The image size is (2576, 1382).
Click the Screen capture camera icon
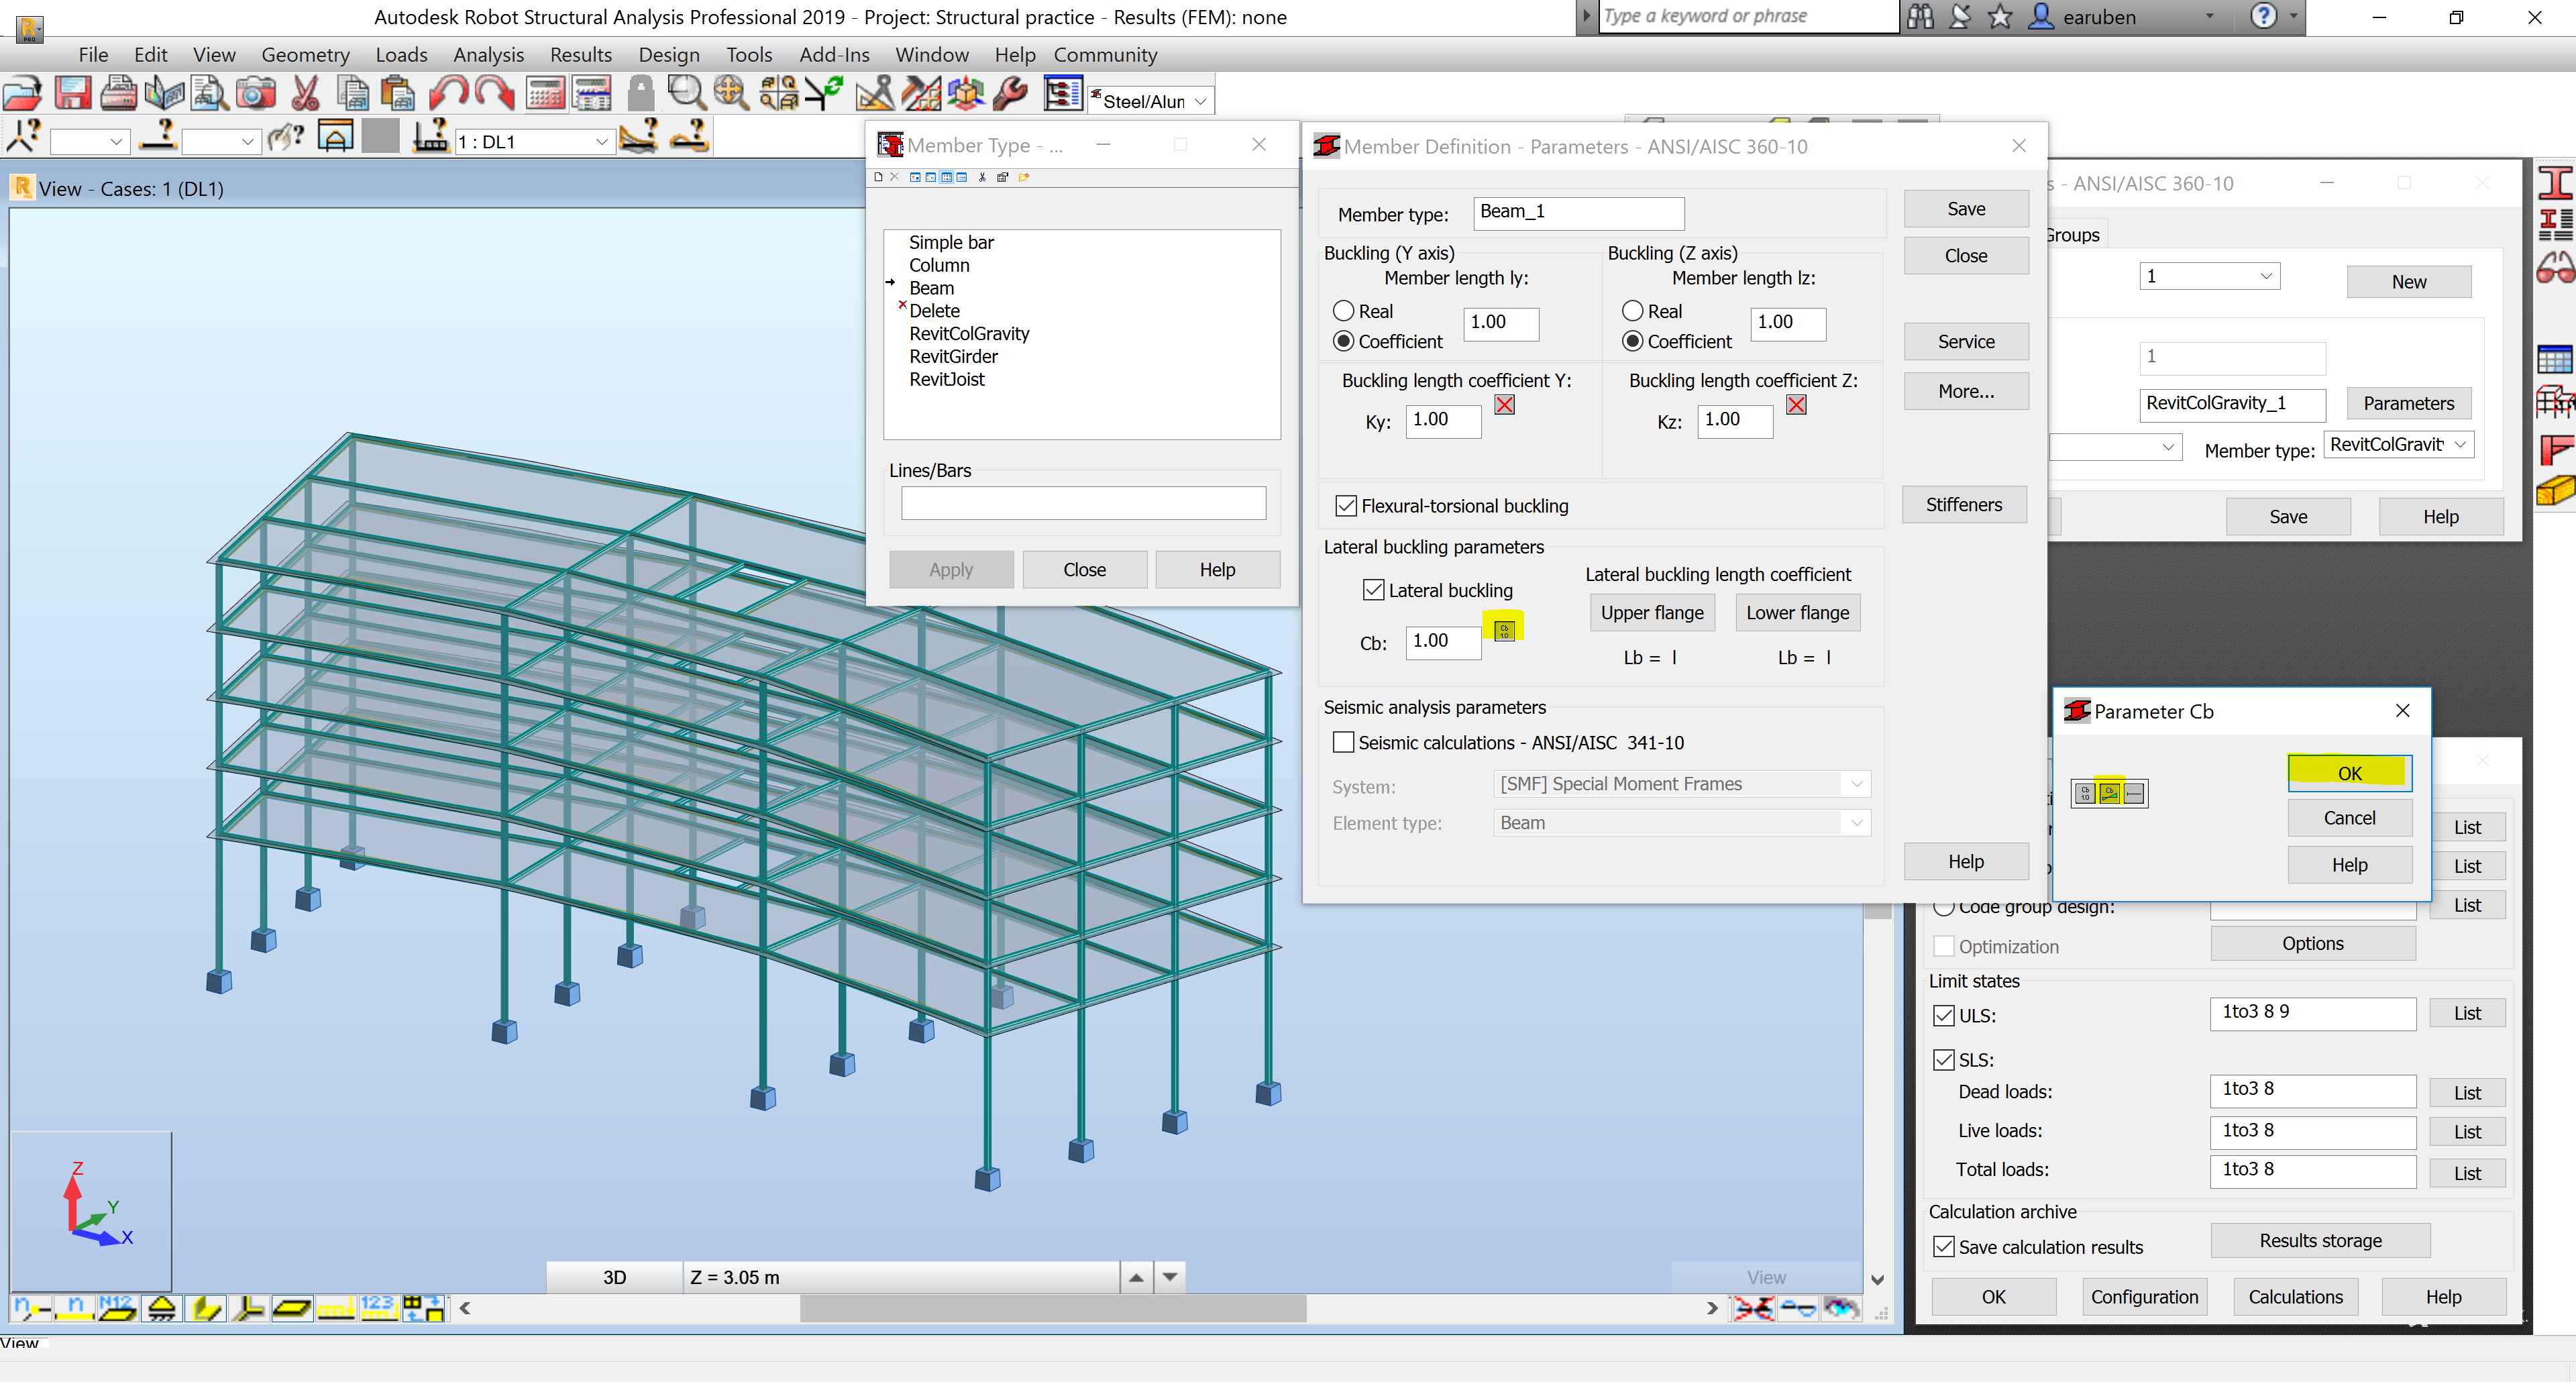(256, 94)
